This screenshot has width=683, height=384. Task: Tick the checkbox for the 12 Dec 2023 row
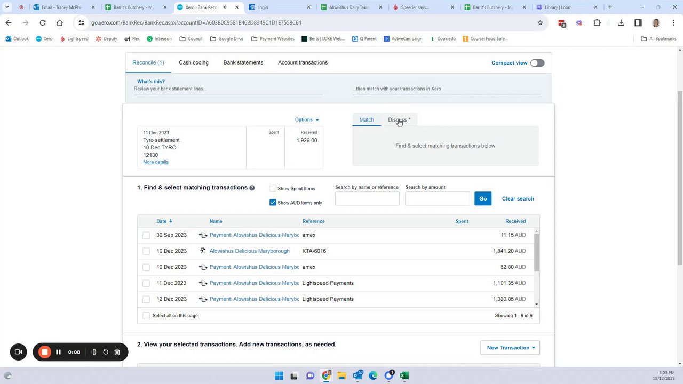click(x=146, y=299)
